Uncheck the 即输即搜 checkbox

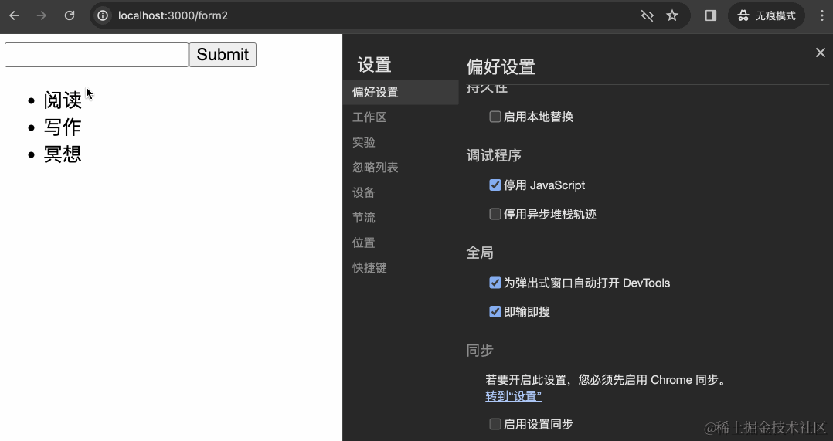click(495, 312)
